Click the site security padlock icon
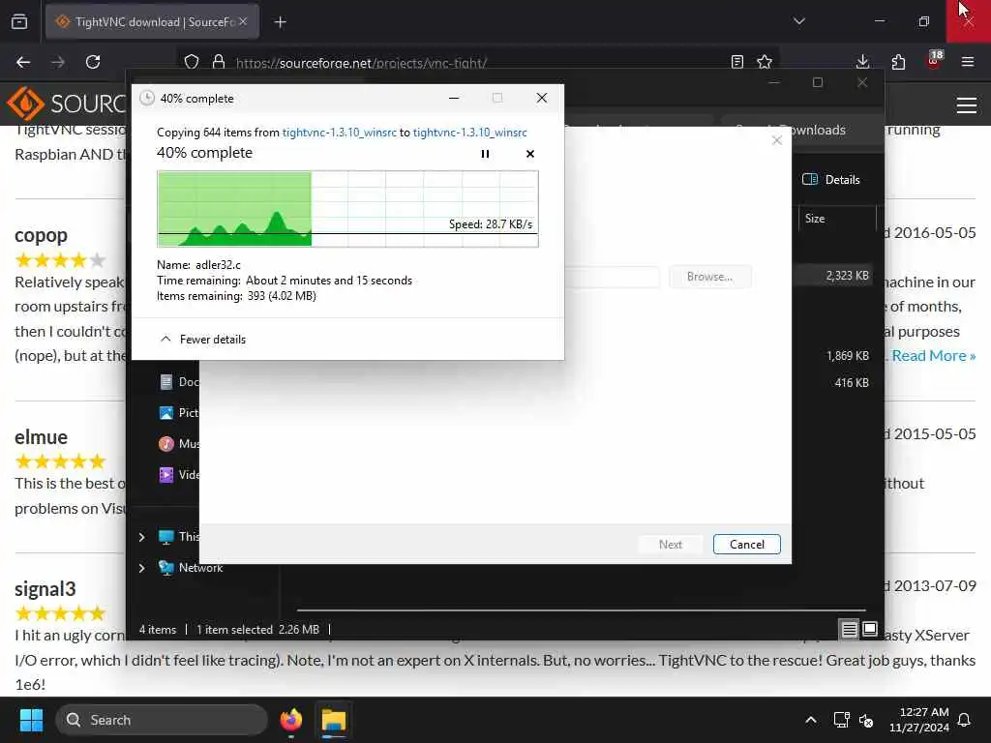 tap(219, 62)
